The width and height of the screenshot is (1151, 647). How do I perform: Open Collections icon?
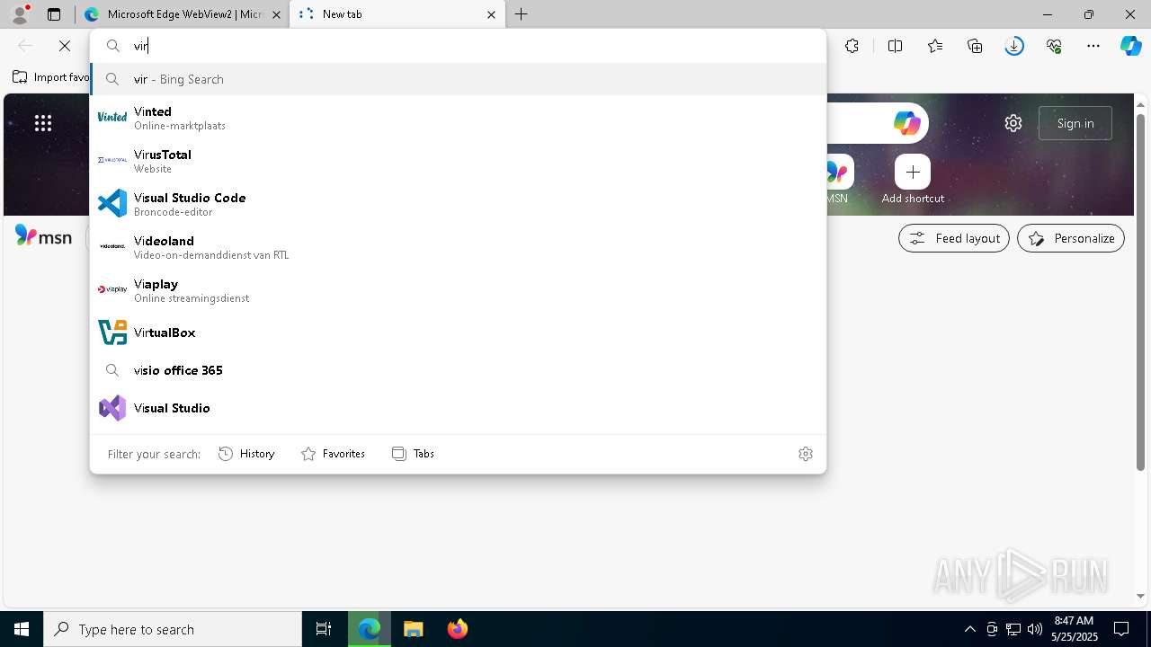click(975, 46)
